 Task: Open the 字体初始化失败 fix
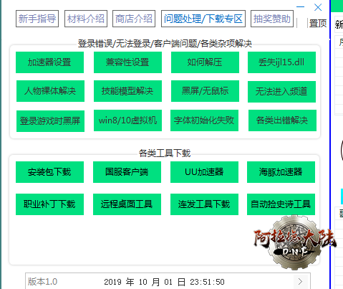[x=204, y=120]
